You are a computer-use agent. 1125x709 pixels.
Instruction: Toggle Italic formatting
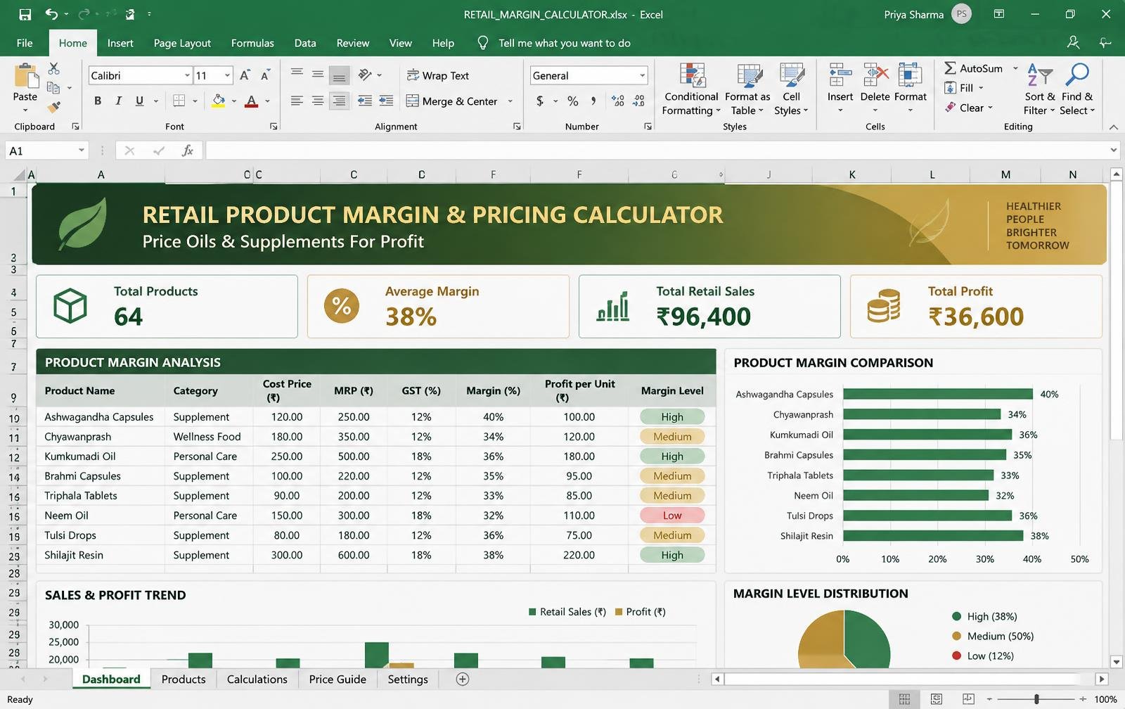pyautogui.click(x=118, y=101)
